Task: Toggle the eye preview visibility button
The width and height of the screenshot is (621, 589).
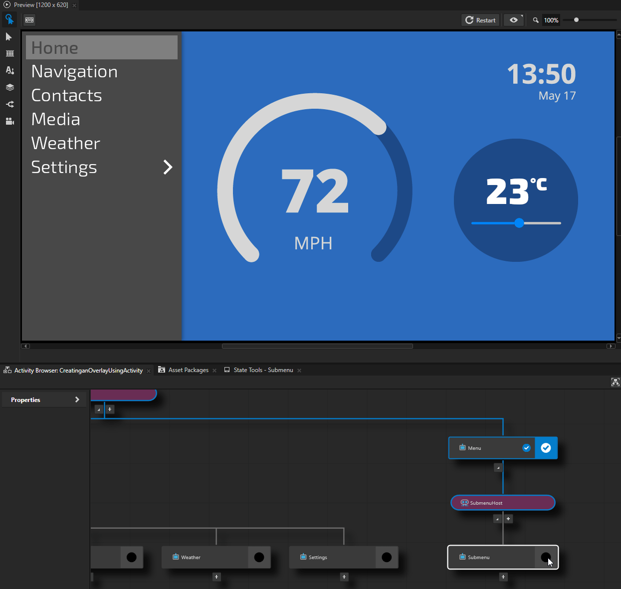Action: coord(513,19)
